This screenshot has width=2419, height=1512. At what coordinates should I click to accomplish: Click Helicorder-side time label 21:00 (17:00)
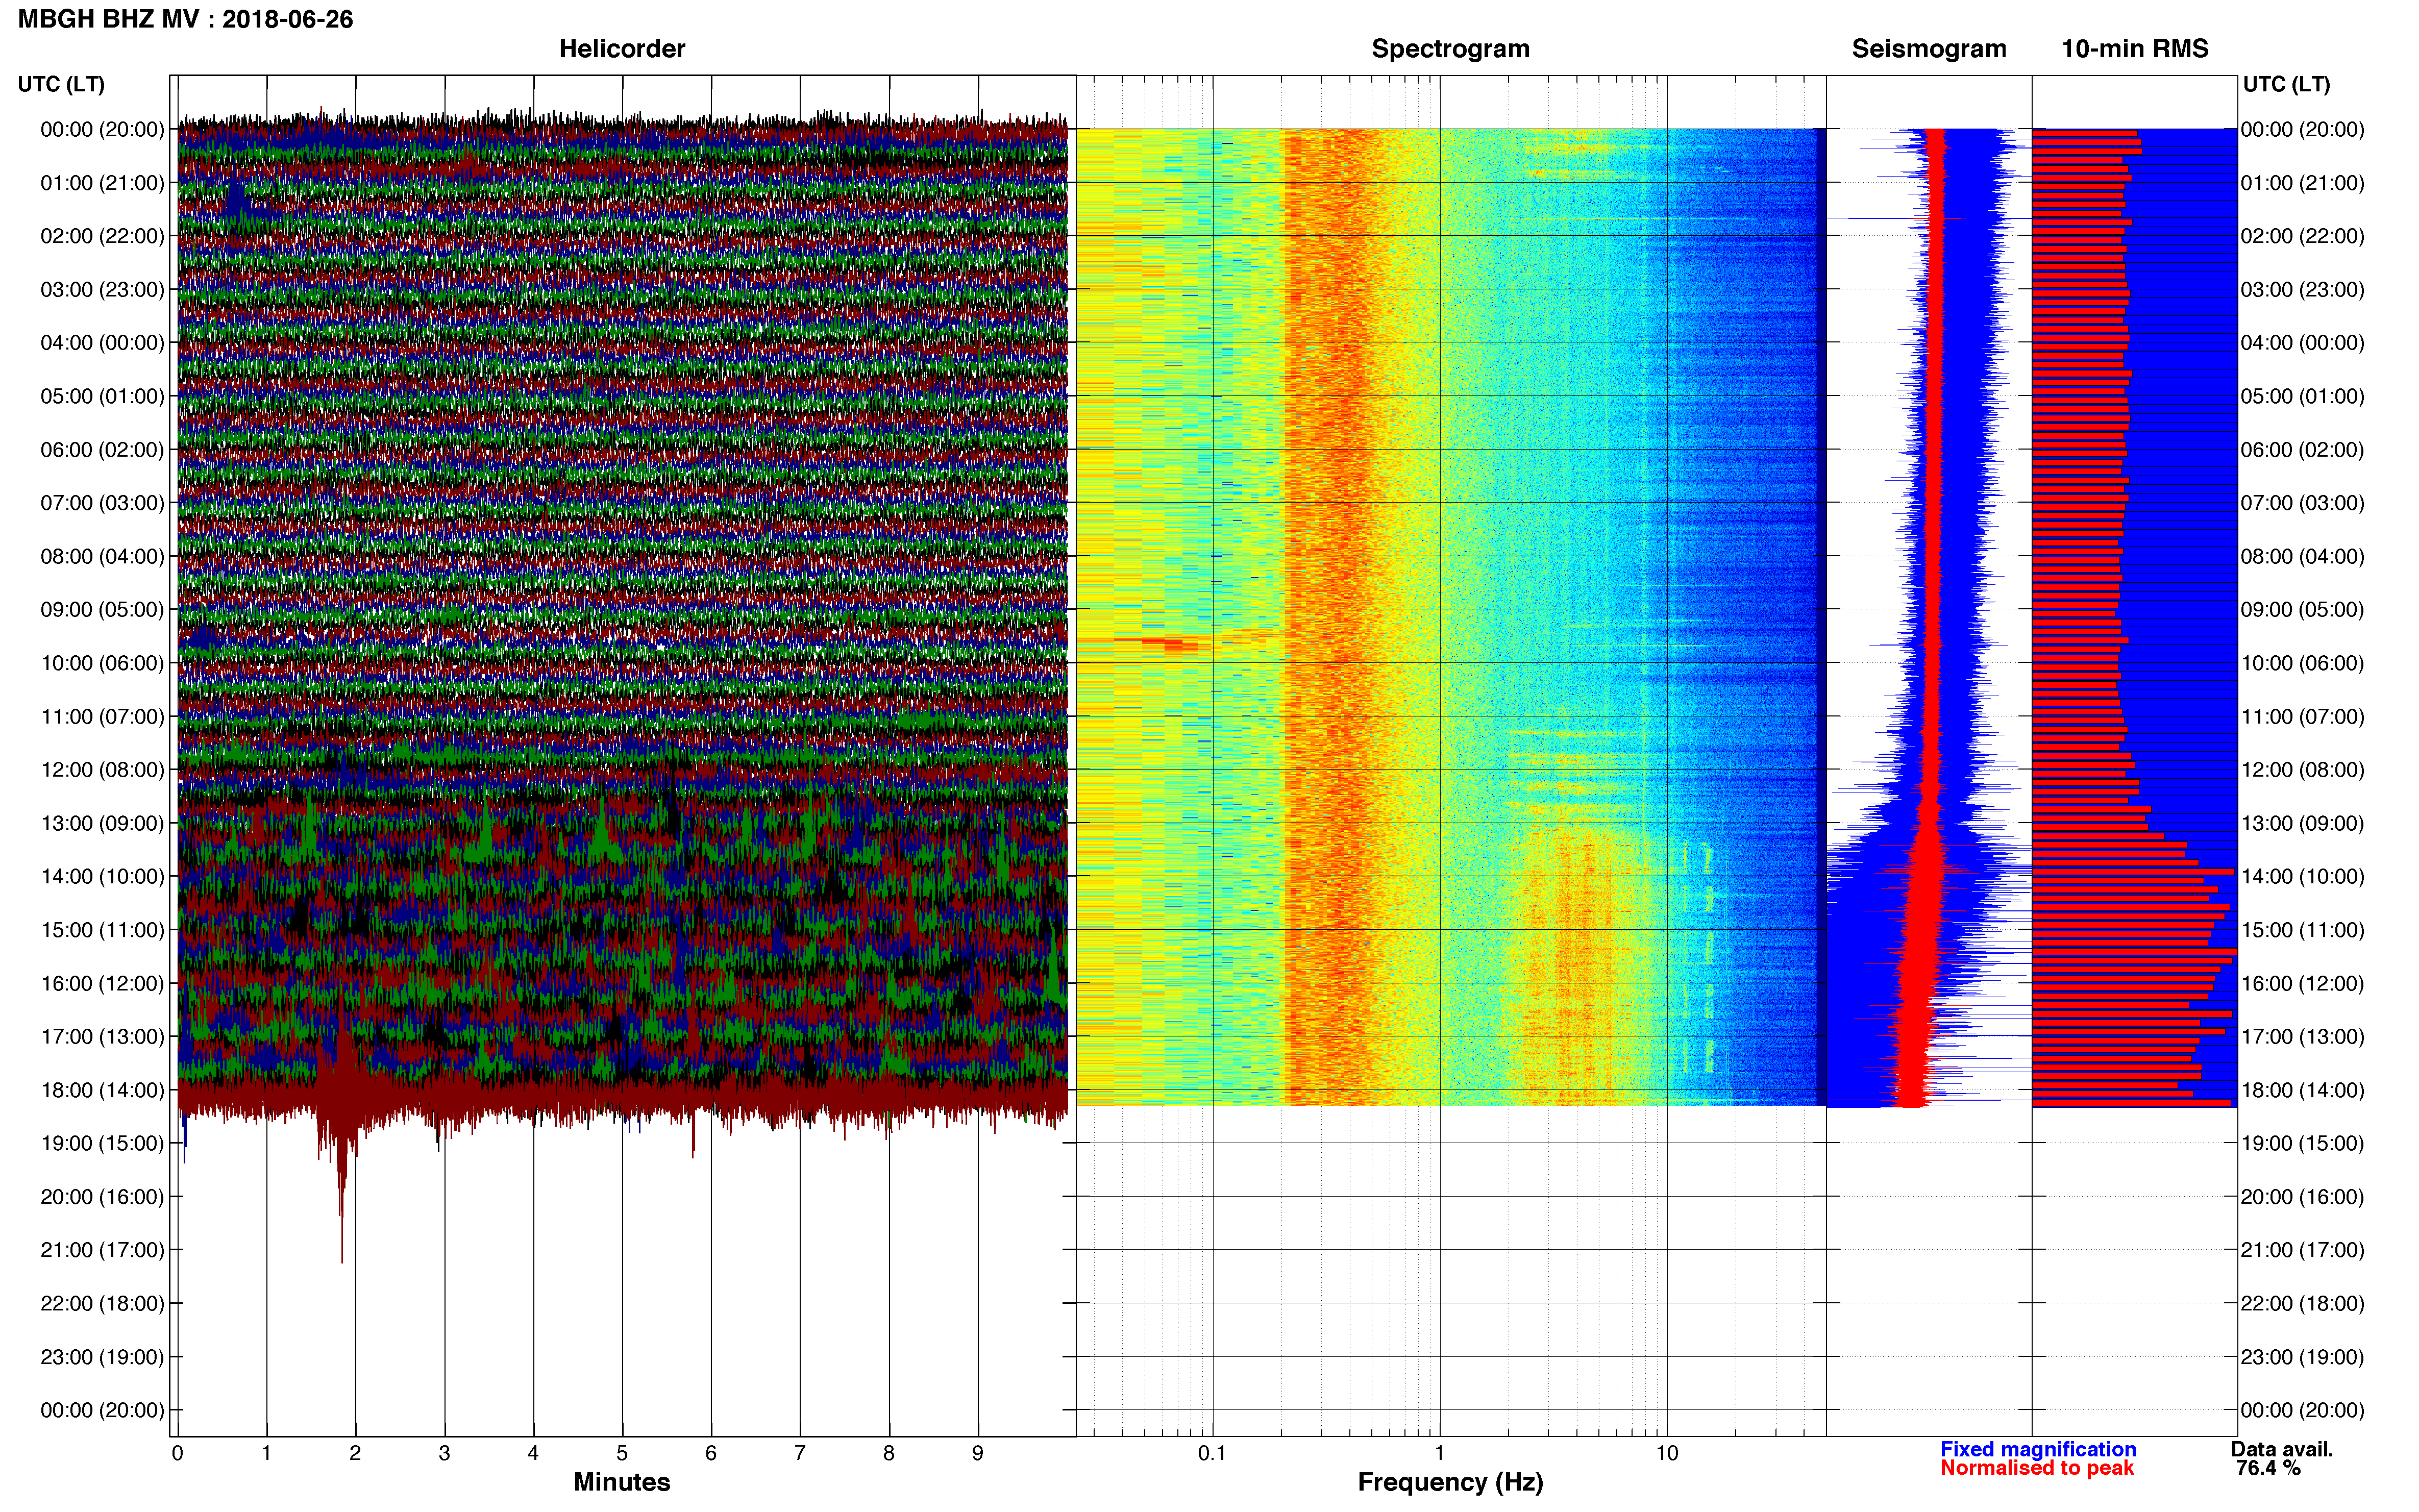(x=102, y=1250)
